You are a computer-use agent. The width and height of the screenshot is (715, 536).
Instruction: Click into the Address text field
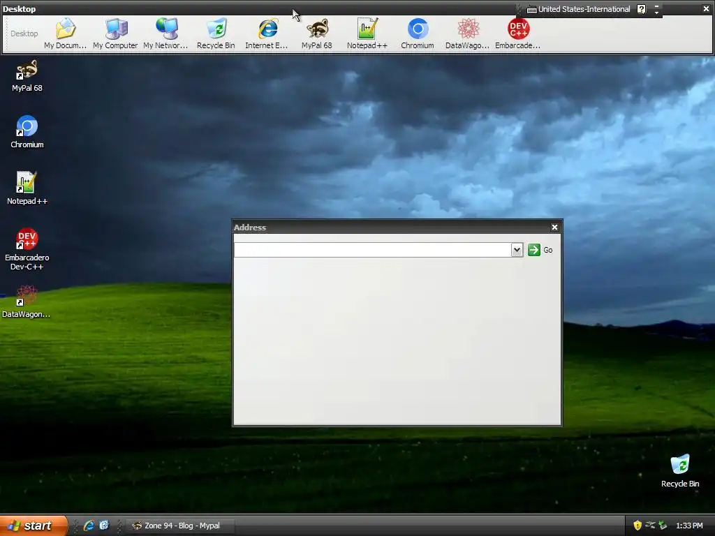click(373, 250)
